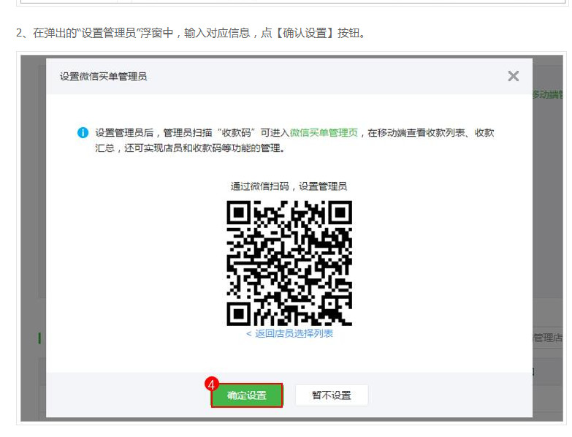This screenshot has height=437, width=572.
Task: Click 返回店员选择列表 link
Action: click(289, 333)
